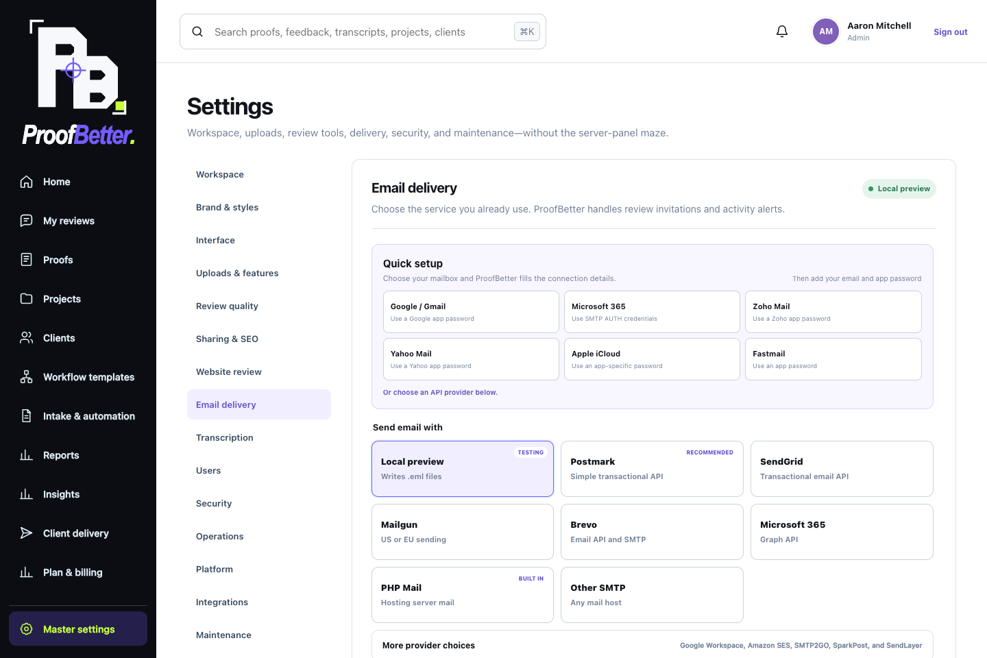Click the ⌘K shortcut badge
Viewport: 987px width, 658px height.
point(527,32)
